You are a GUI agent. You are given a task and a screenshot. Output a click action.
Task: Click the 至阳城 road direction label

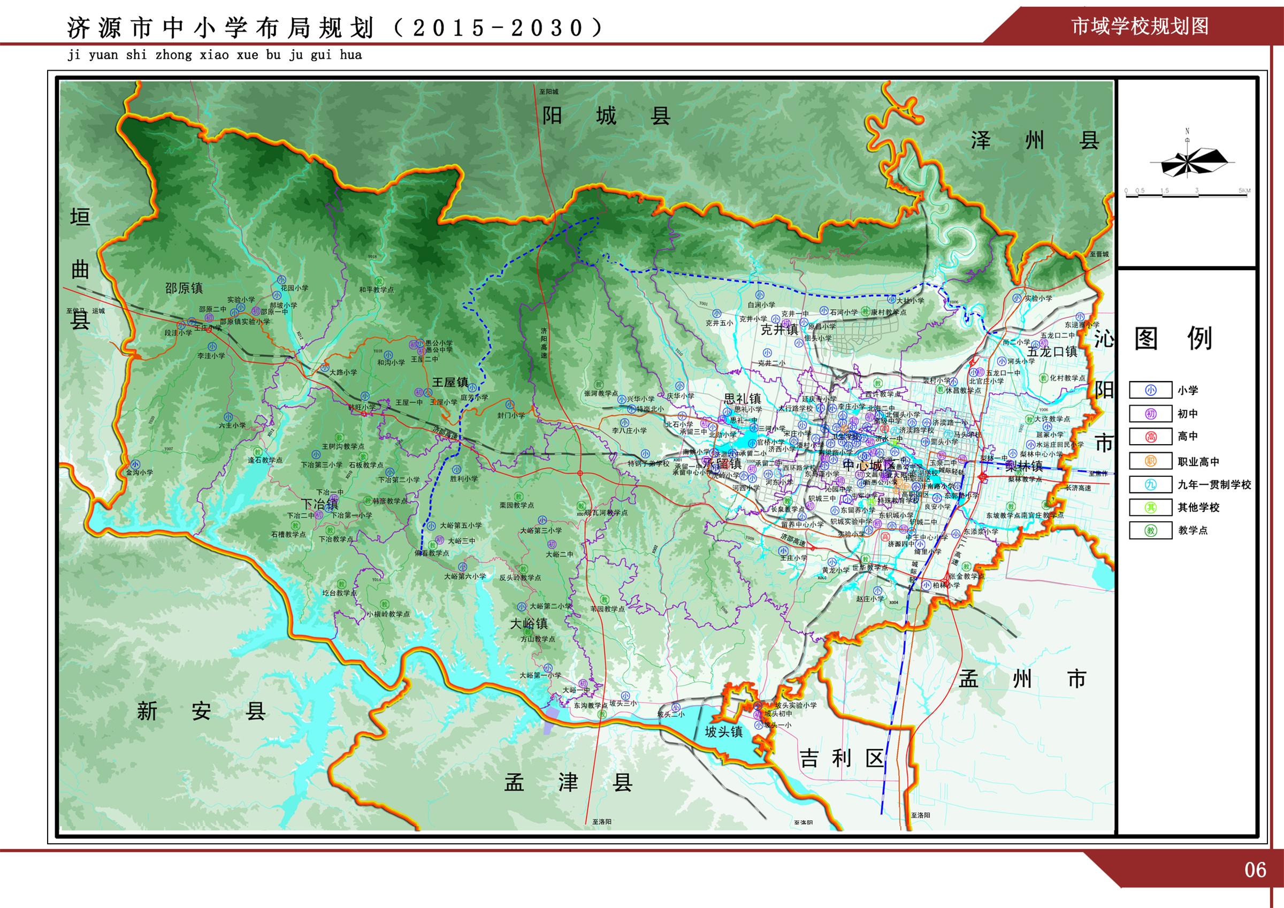(x=549, y=91)
